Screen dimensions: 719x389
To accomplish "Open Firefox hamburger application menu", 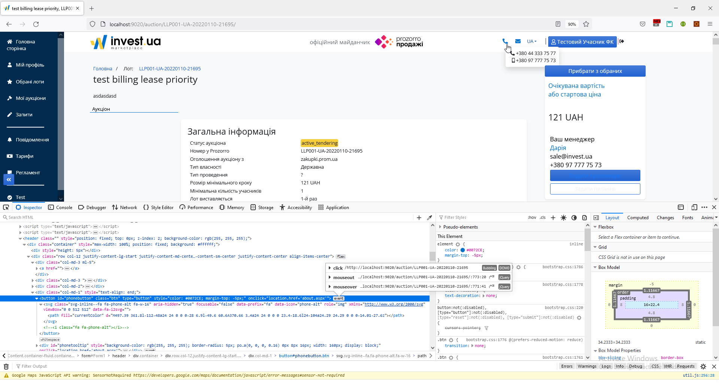I will (x=710, y=24).
